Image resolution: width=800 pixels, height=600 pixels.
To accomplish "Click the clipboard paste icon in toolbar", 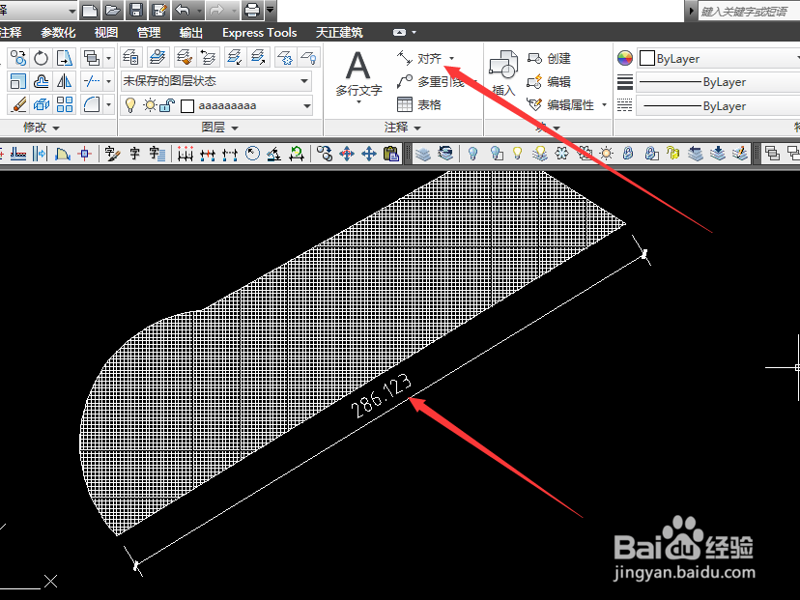I will click(x=391, y=153).
